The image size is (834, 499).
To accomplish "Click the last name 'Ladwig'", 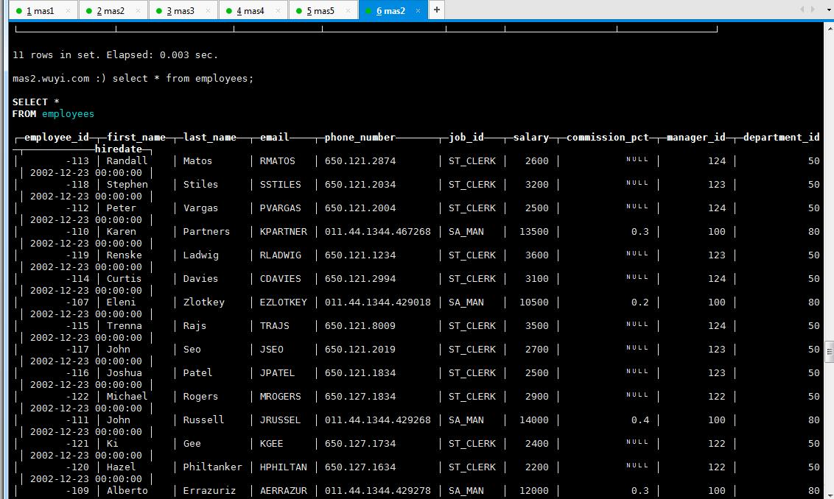I will pos(200,255).
